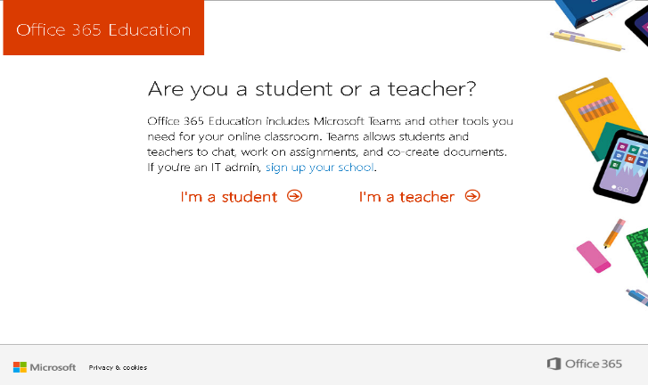Open the sign up your school link

pos(319,168)
